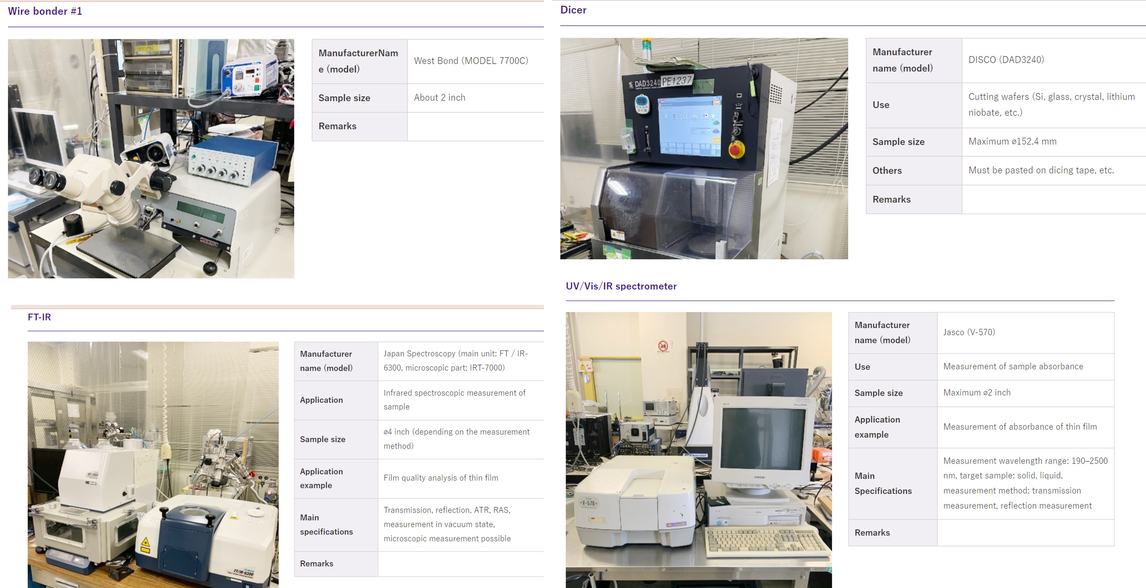Click 'ManufacturerName (model)' label in Wire bonder table
Viewport: 1146px width, 588px height.
point(359,61)
